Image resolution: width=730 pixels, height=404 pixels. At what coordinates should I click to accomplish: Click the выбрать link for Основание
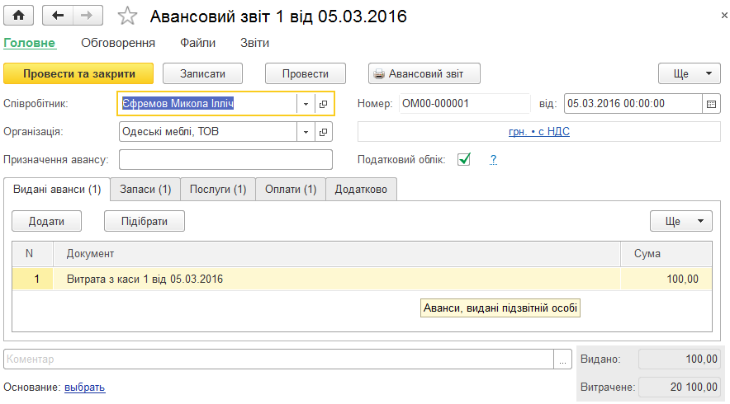point(85,387)
